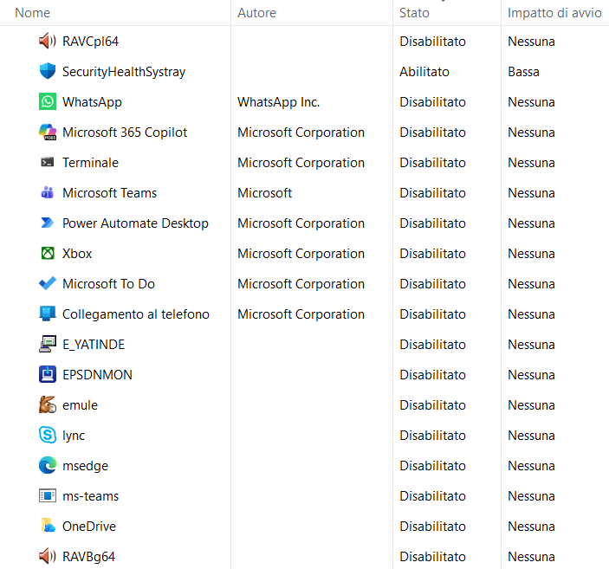Select the Microsoft Teams name text
The image size is (609, 569).
pos(109,192)
